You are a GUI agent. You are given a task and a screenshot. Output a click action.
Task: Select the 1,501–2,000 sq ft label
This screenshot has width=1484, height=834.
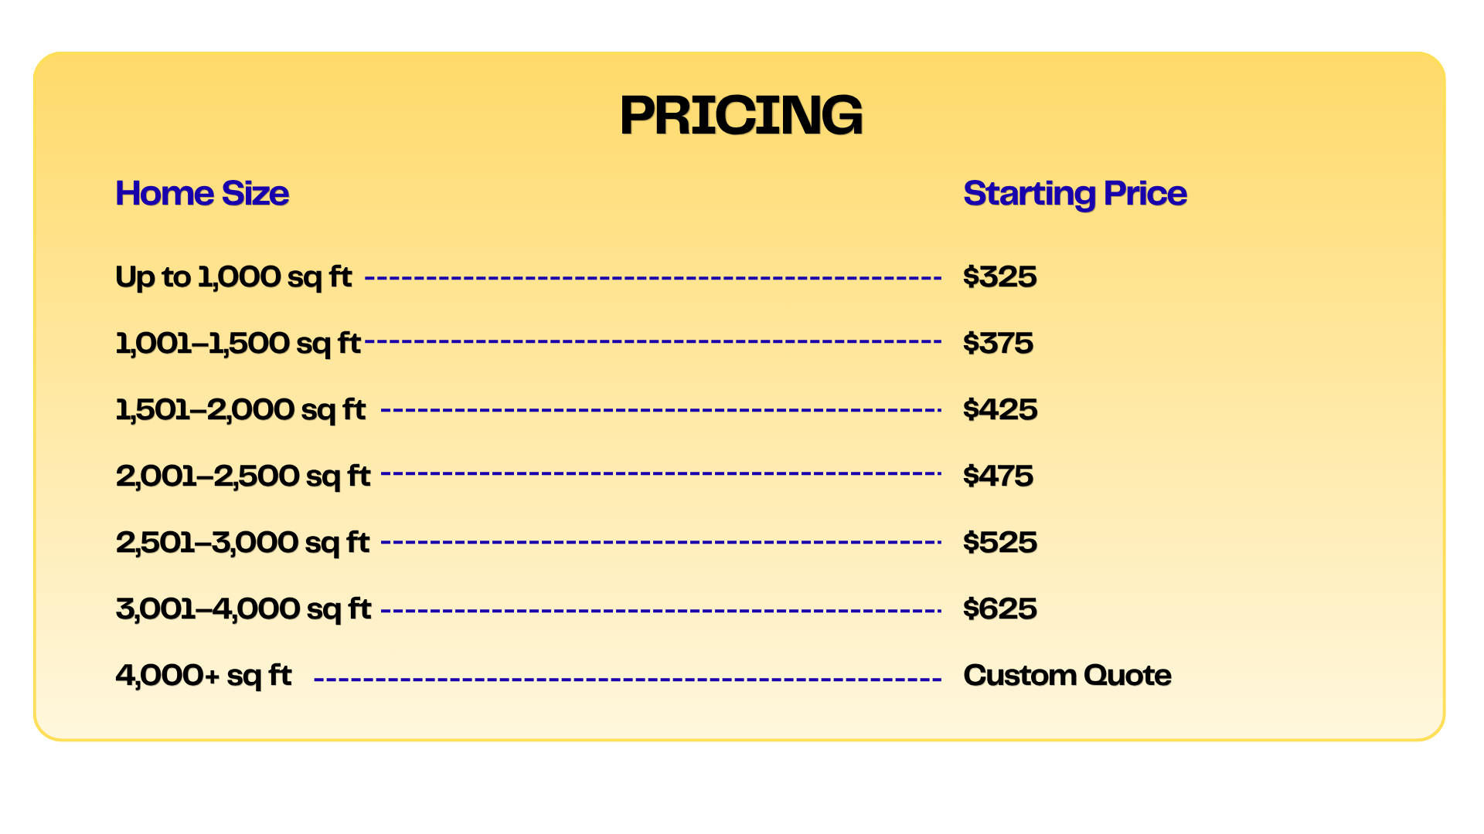coord(240,410)
